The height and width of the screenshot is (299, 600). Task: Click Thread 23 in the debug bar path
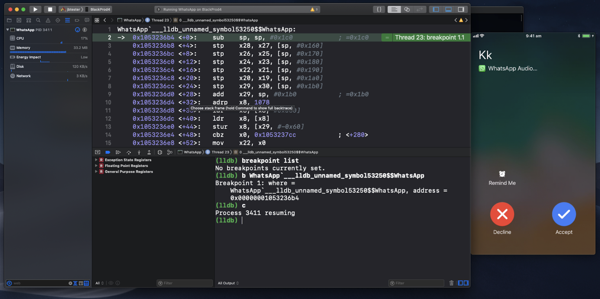(x=217, y=152)
